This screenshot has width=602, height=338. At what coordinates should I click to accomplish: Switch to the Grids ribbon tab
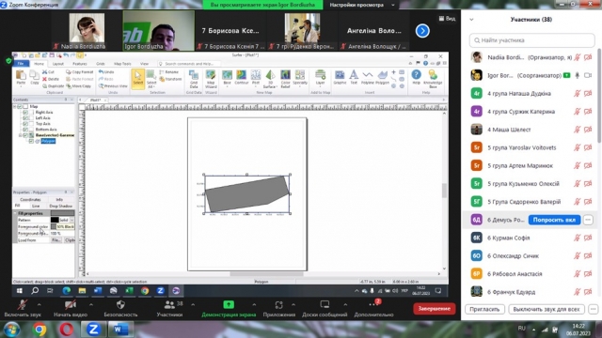(101, 64)
